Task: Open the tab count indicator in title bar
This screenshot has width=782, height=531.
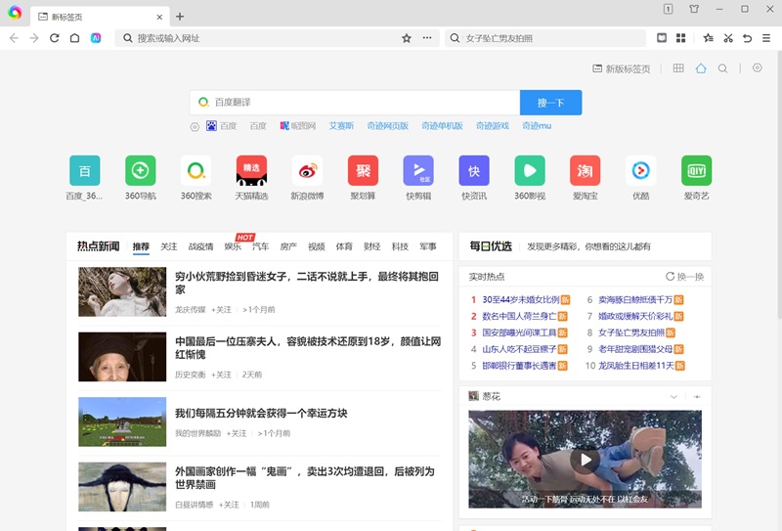Action: 669,9
